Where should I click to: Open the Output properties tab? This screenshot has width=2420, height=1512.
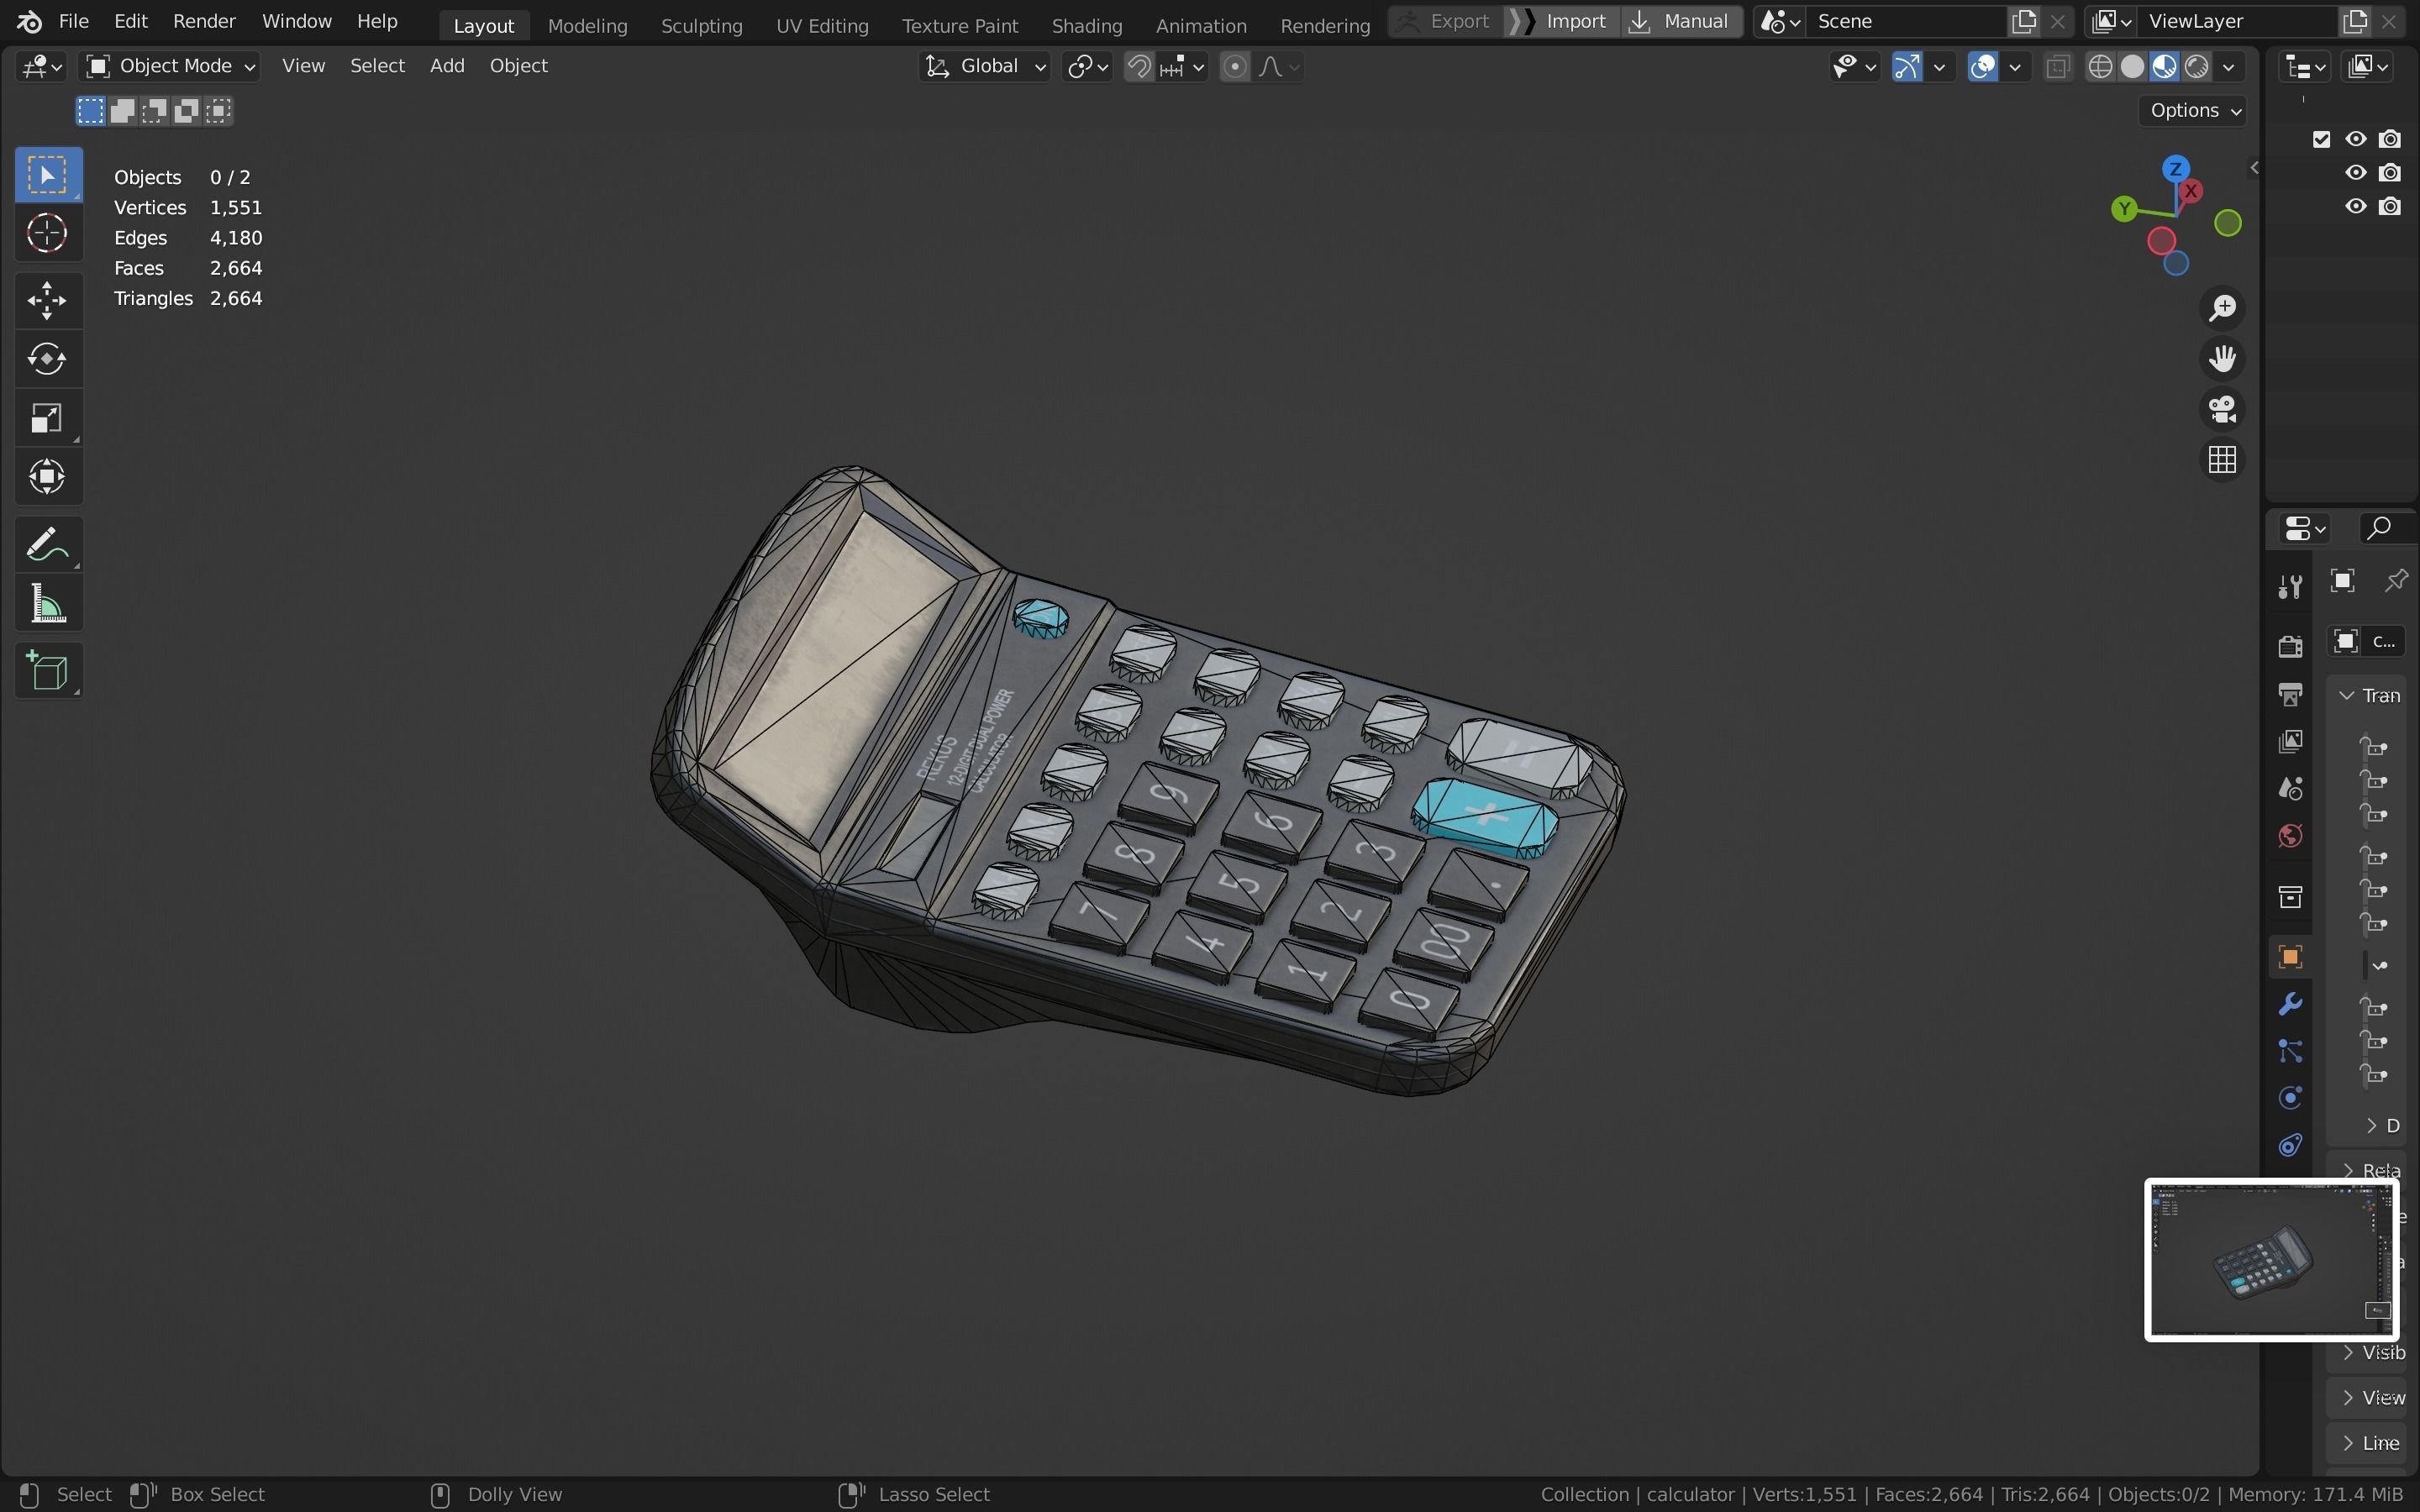[2290, 694]
